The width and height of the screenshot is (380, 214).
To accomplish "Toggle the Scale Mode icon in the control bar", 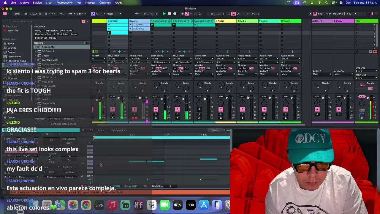I will click(93, 14).
